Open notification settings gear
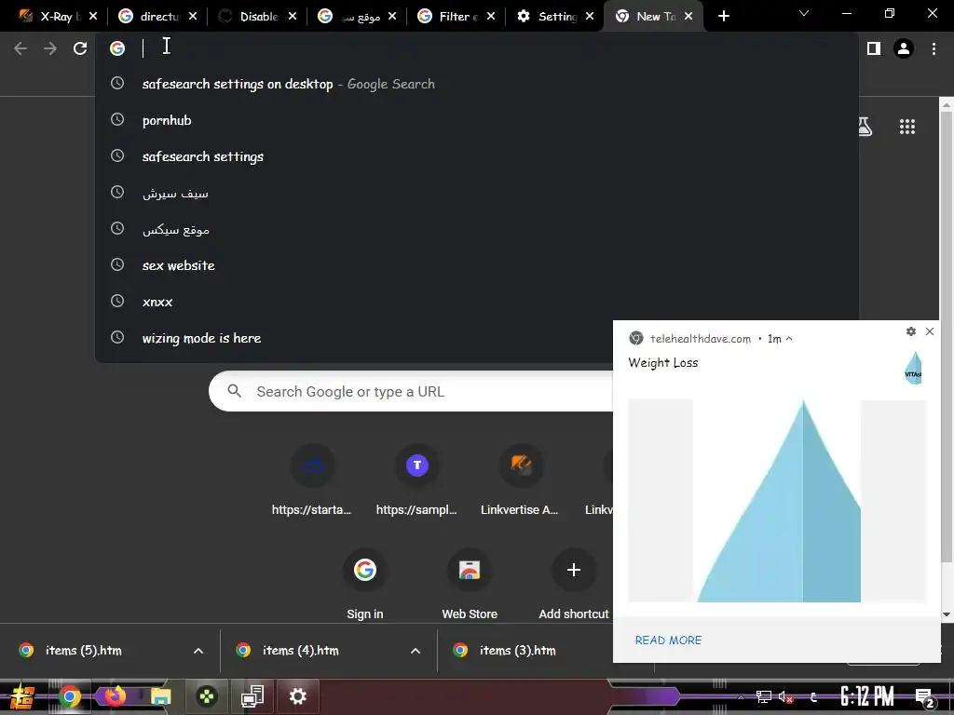Viewport: 954px width, 715px height. (x=910, y=331)
